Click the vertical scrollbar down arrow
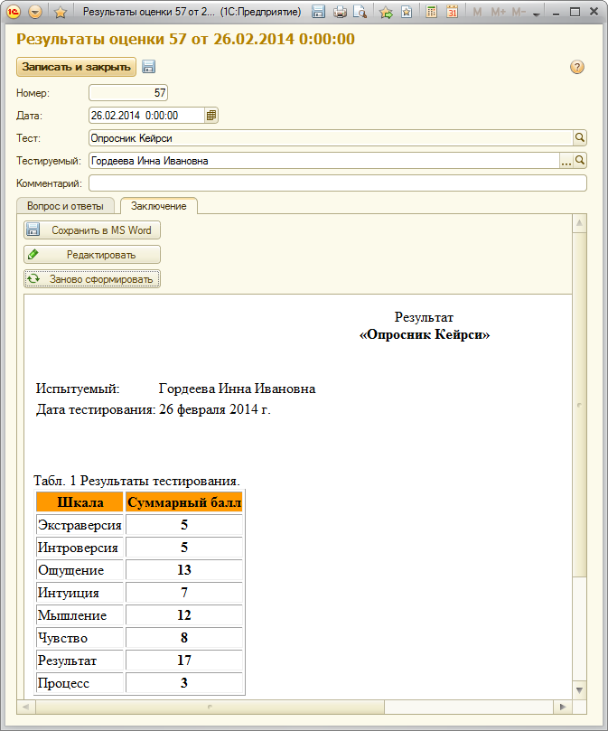 tap(579, 690)
